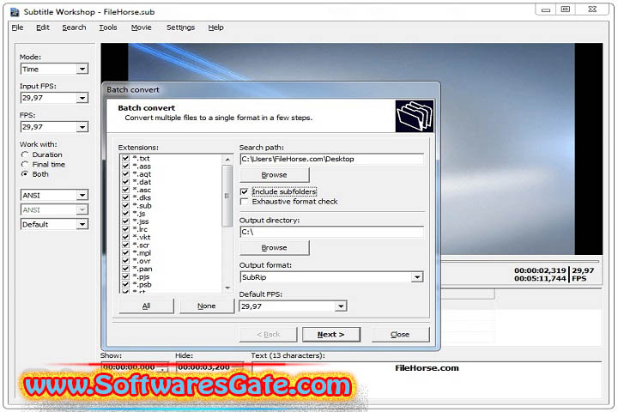
Task: Toggle the *.dks extension checkbox
Action: (x=125, y=197)
